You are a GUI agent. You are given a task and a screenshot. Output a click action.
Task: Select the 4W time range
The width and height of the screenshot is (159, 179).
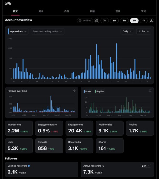pyautogui.click(x=124, y=21)
